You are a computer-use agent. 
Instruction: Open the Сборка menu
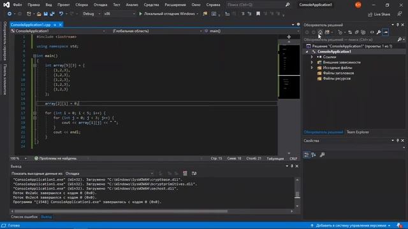coord(82,4)
